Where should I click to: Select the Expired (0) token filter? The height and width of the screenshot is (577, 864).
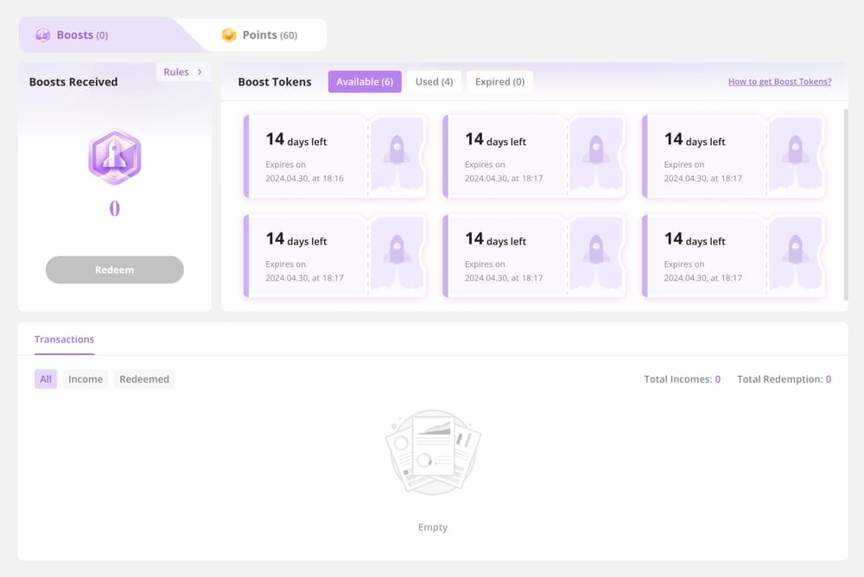point(499,81)
